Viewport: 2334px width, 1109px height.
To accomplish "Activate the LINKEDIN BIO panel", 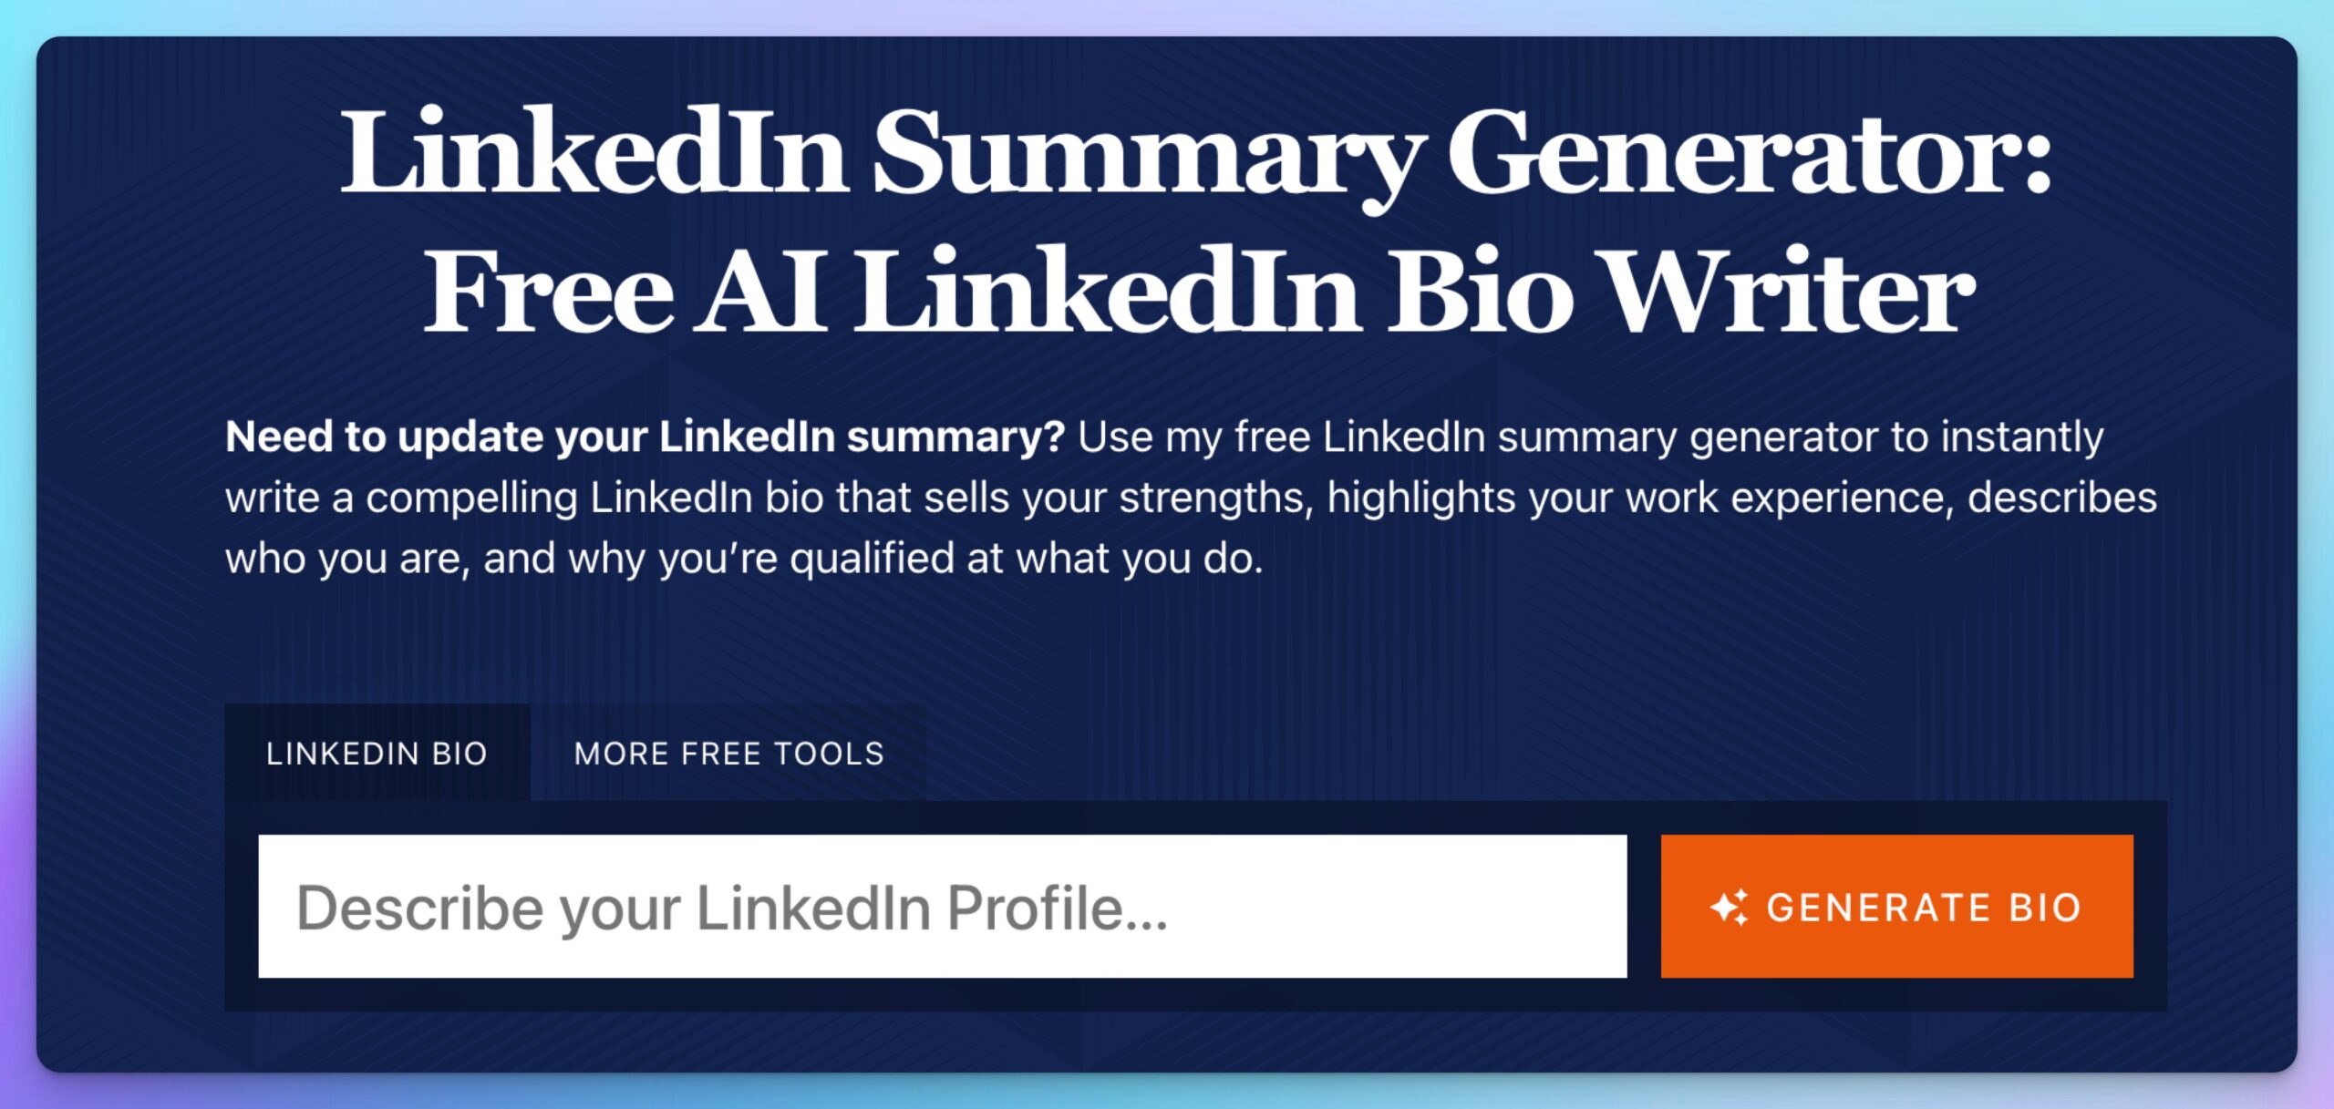I will click(x=377, y=754).
